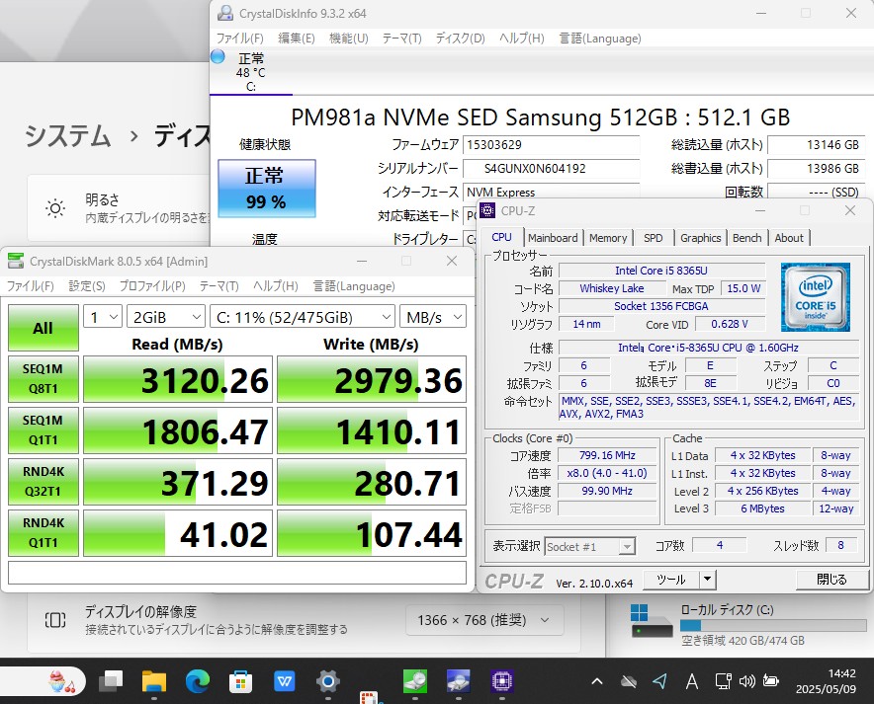874x704 pixels.
Task: Click the battery tray icon
Action: tap(771, 681)
